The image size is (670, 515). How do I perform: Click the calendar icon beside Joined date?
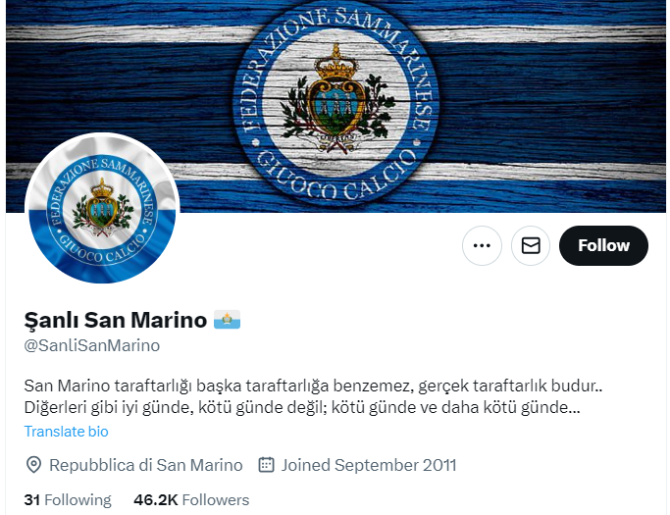[266, 465]
